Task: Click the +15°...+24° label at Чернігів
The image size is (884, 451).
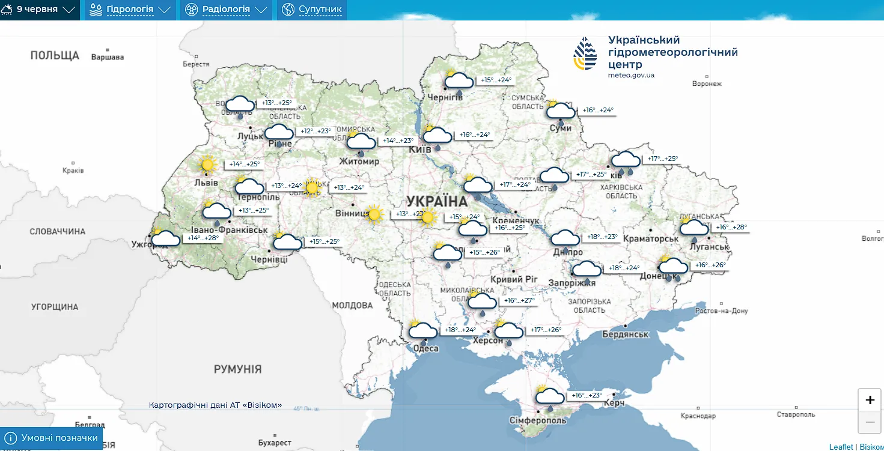Action: [496, 80]
